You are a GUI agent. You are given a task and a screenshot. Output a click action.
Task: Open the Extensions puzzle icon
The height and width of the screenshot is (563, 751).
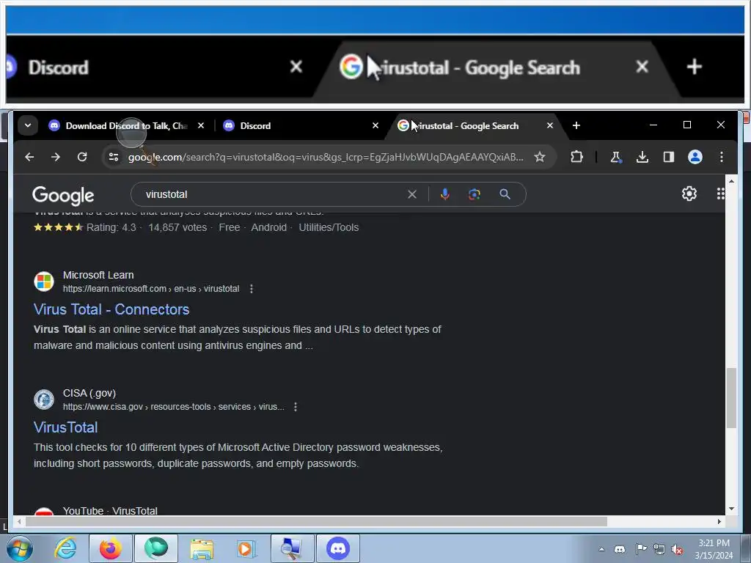[576, 157]
